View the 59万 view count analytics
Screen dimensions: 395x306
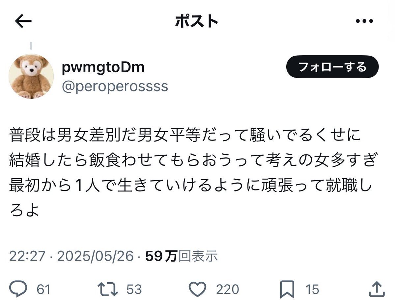[182, 256]
